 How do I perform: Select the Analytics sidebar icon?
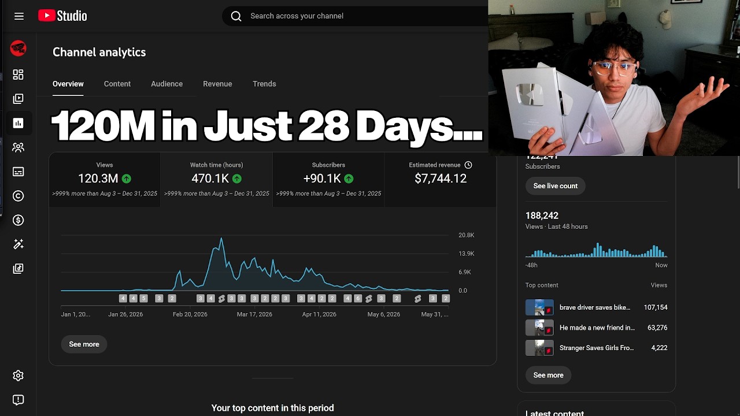18,123
